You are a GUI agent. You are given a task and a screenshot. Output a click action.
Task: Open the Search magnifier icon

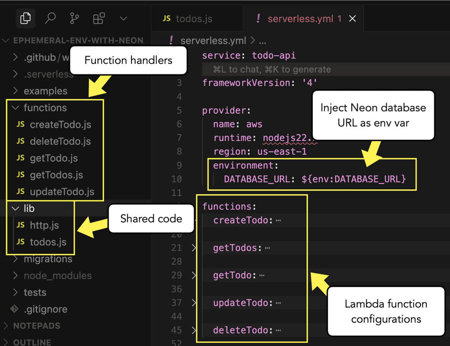coord(50,18)
